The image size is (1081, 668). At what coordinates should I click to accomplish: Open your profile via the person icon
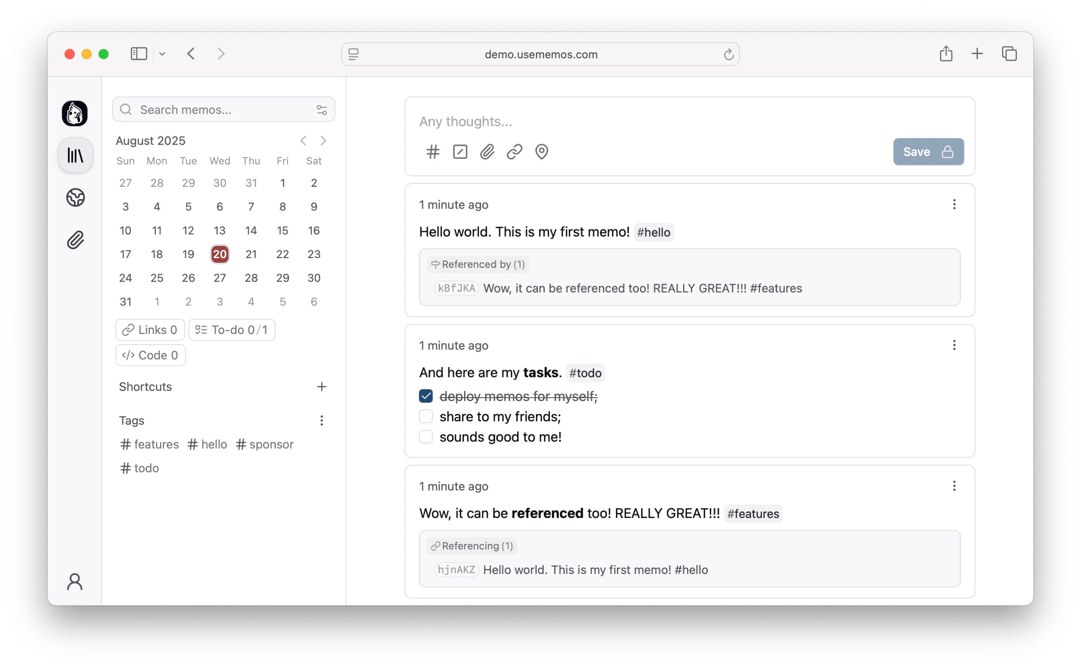click(75, 582)
